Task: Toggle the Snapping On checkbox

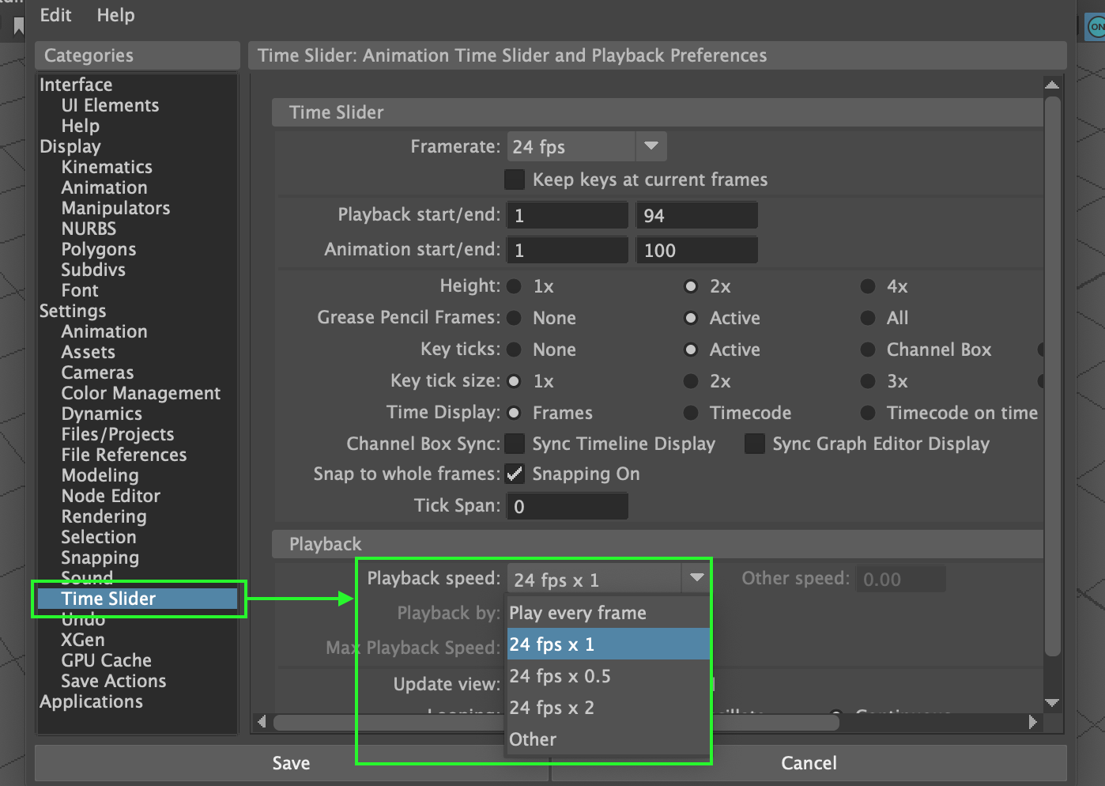Action: tap(515, 474)
